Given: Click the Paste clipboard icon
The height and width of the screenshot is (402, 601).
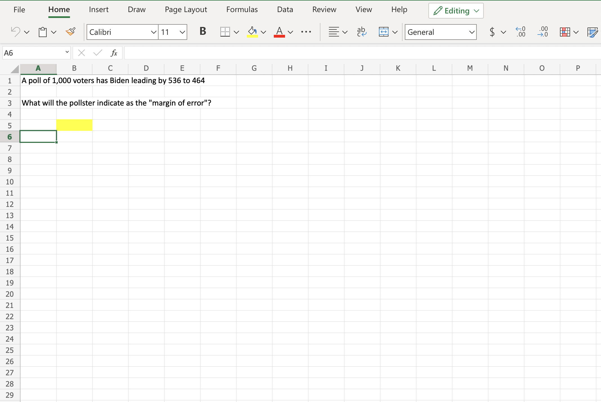Looking at the screenshot, I should click(43, 32).
